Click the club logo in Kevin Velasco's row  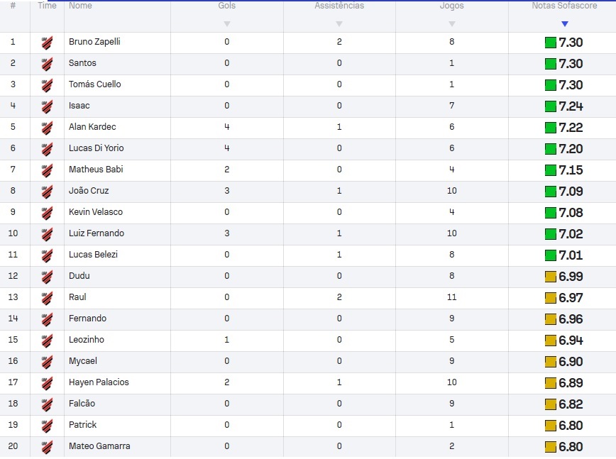pos(47,213)
